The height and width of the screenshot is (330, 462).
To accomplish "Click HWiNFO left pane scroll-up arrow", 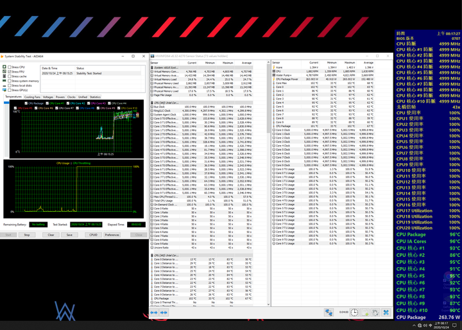I will click(x=268, y=62).
